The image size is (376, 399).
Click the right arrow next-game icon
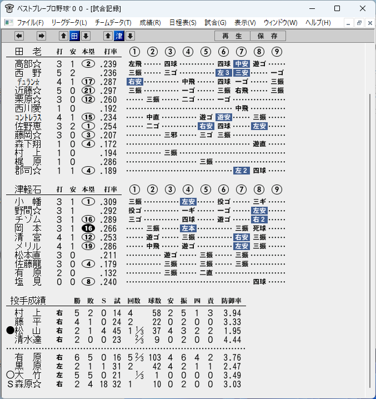coord(41,36)
